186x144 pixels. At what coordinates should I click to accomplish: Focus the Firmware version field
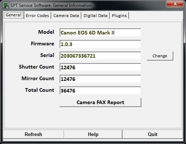pos(100,44)
